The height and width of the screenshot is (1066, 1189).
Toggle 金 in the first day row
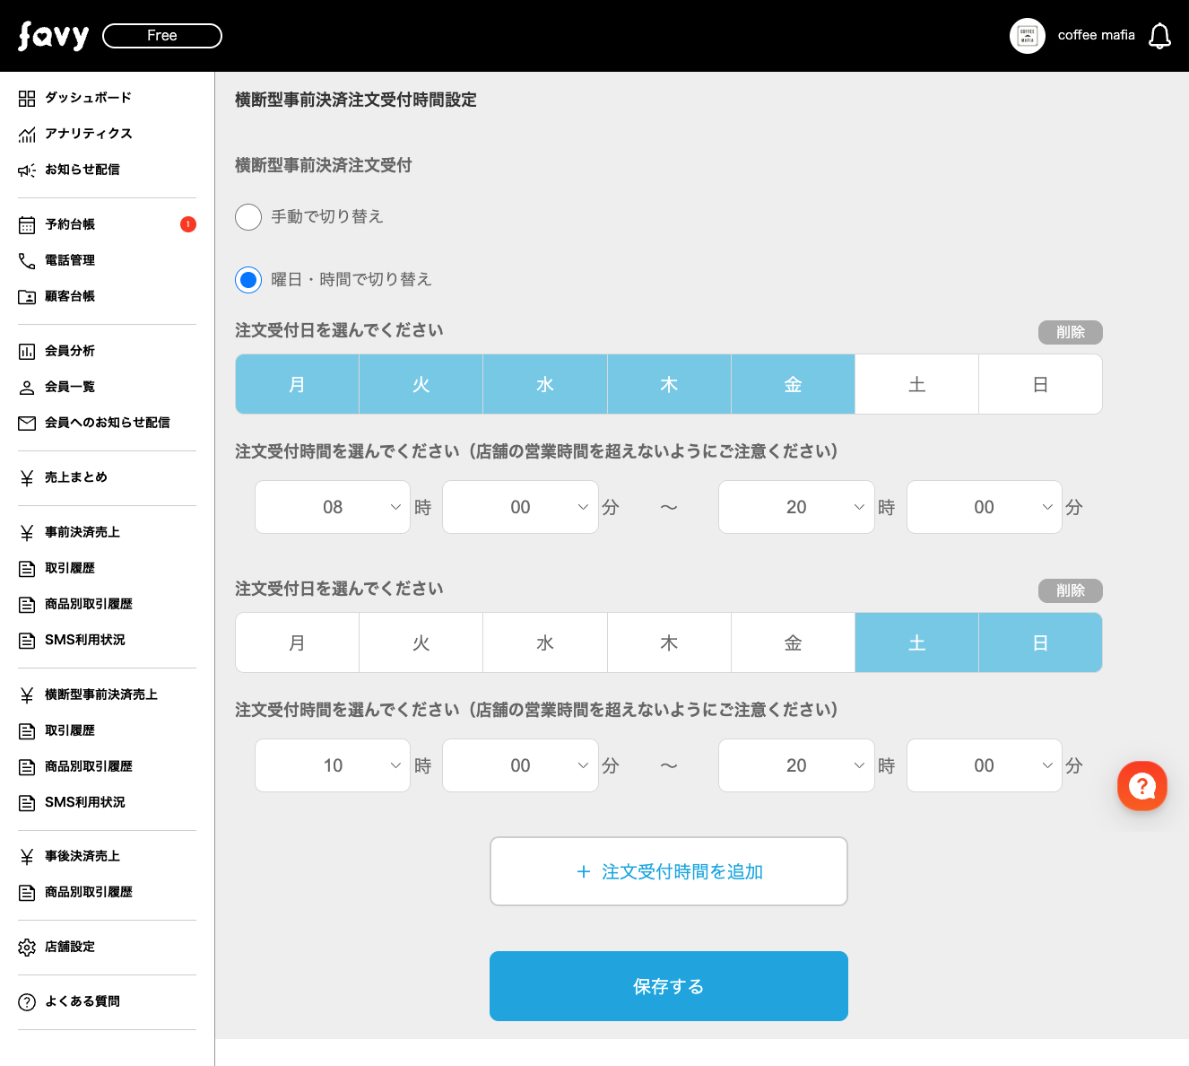(x=793, y=384)
